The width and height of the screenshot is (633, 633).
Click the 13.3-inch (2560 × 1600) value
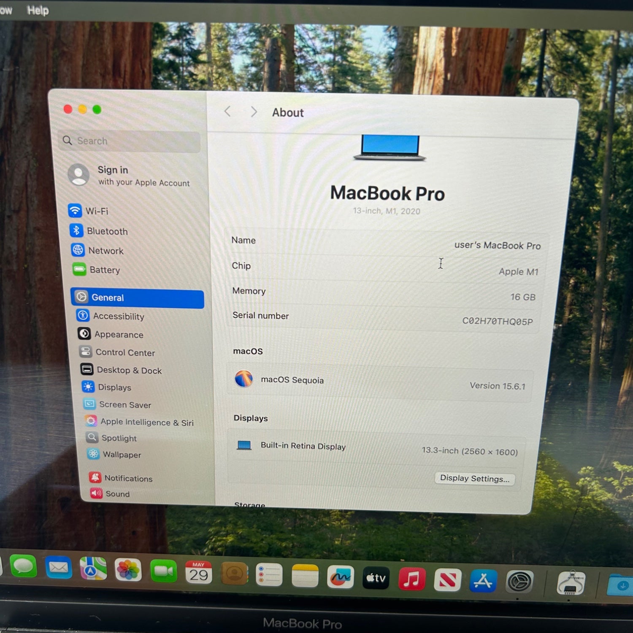470,451
